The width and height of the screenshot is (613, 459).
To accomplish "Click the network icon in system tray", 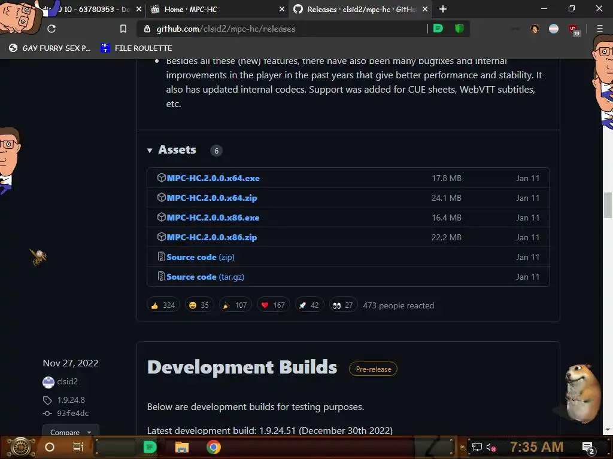I will [477, 447].
